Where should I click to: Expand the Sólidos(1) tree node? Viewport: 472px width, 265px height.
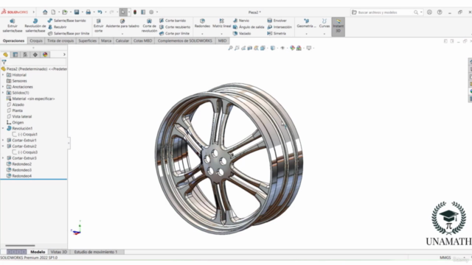click(3, 93)
